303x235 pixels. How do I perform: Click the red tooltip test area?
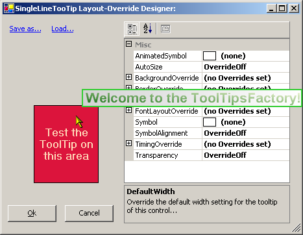click(x=66, y=144)
